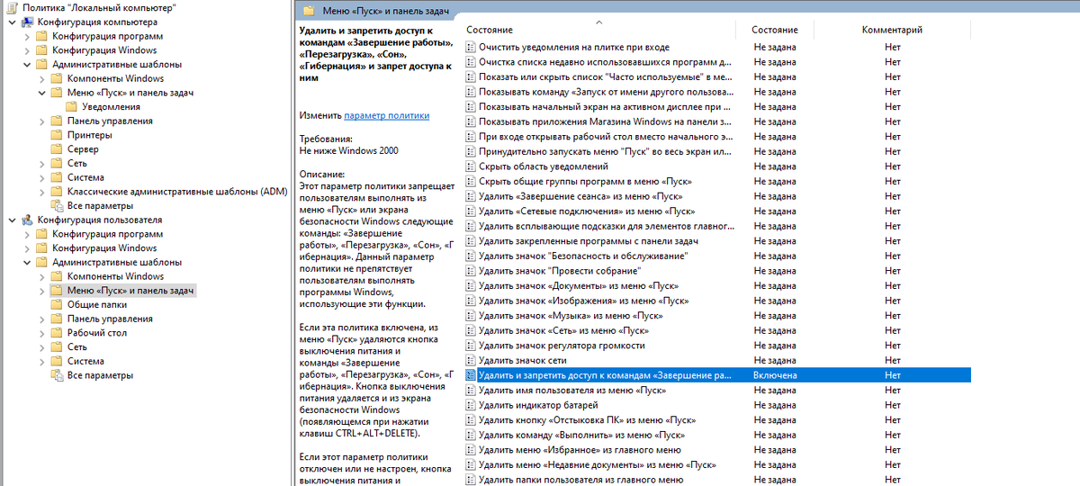Click the «Политика Локальный компьютер» root icon

coord(11,7)
